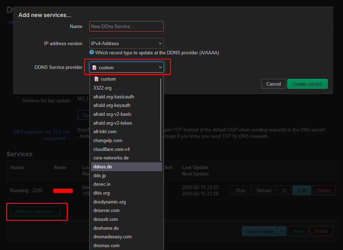Select dnshome.de provider option
Image resolution: width=343 pixels, height=250 pixels.
[126, 228]
